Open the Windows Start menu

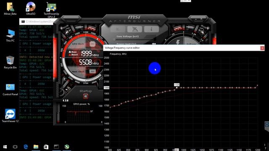click(x=5, y=147)
